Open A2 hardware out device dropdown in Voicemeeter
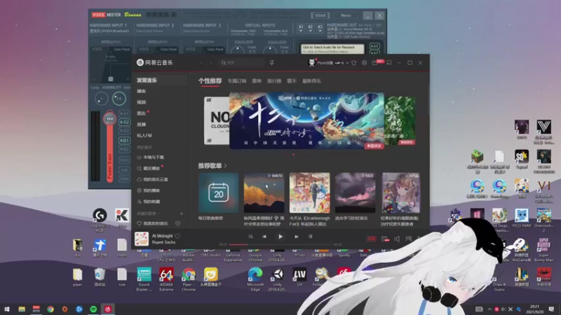561x315 pixels. point(310,29)
